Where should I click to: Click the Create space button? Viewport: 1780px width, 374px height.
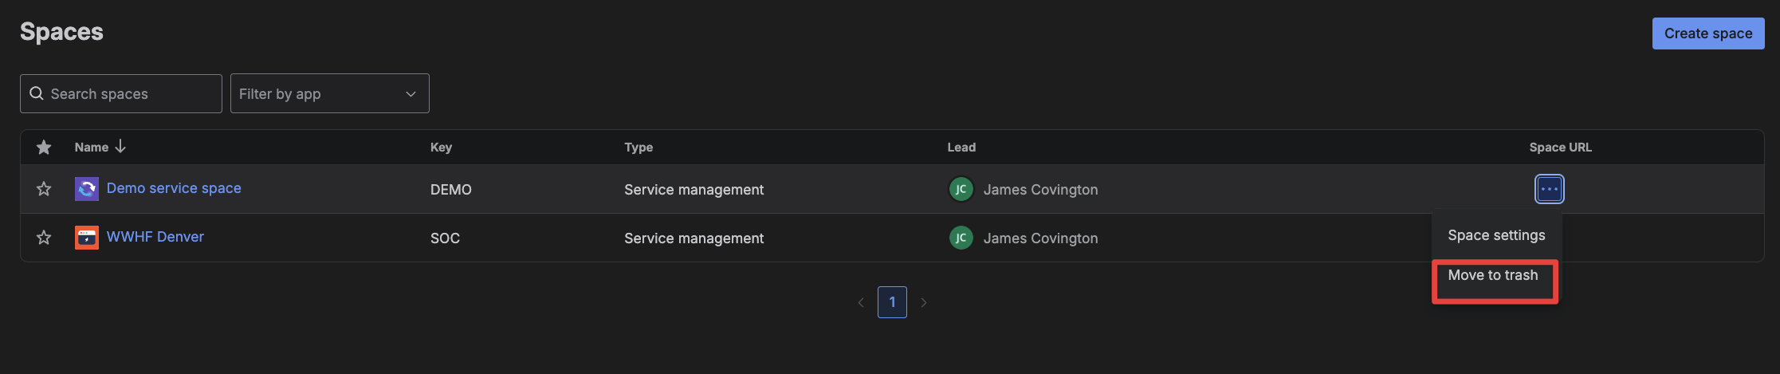coord(1707,33)
